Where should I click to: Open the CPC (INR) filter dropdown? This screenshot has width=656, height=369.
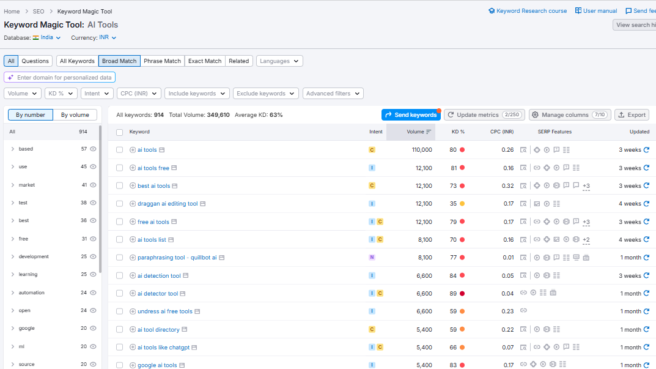(139, 94)
